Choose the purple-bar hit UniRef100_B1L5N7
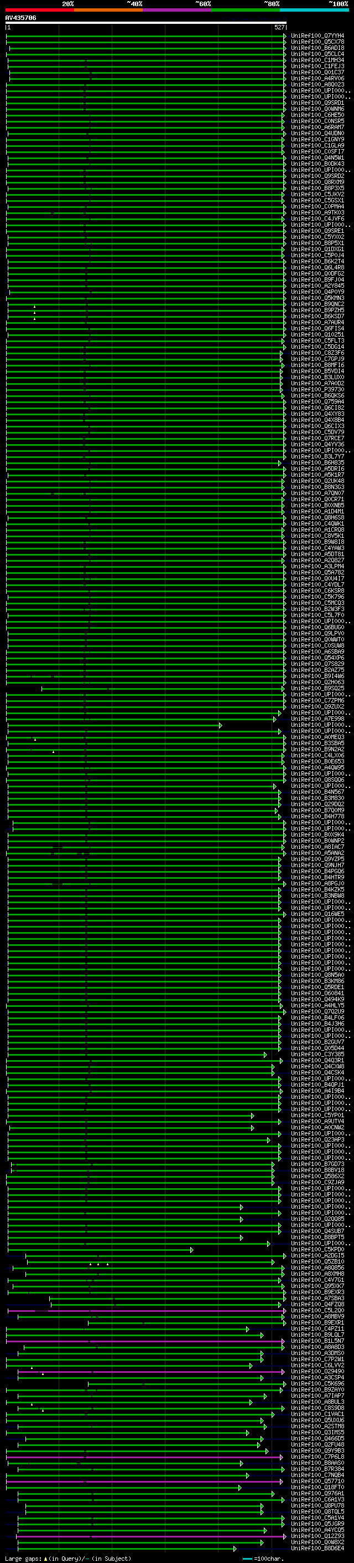This screenshot has height=1563, width=354. click(x=317, y=1341)
